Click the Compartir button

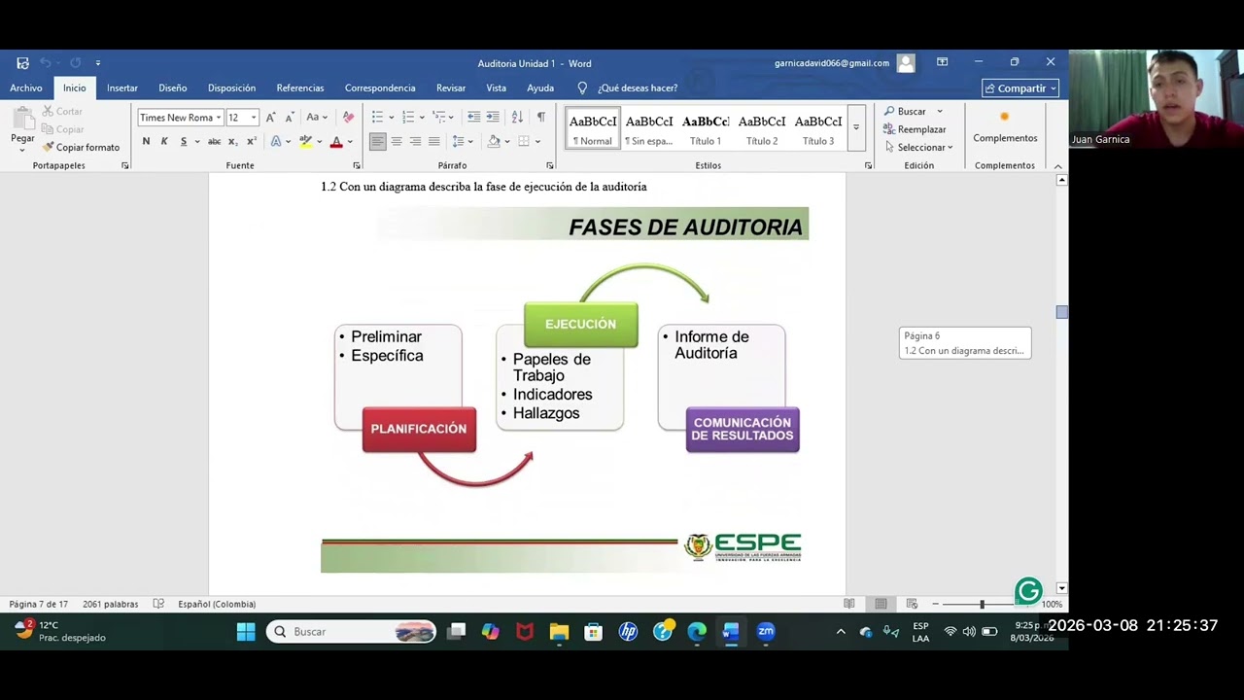pos(1020,88)
